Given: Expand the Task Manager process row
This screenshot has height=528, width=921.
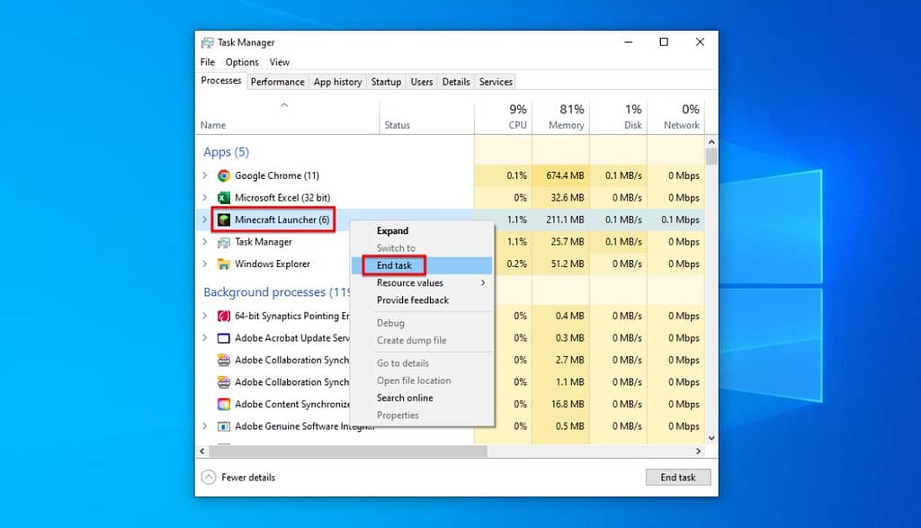Looking at the screenshot, I should pyautogui.click(x=204, y=242).
